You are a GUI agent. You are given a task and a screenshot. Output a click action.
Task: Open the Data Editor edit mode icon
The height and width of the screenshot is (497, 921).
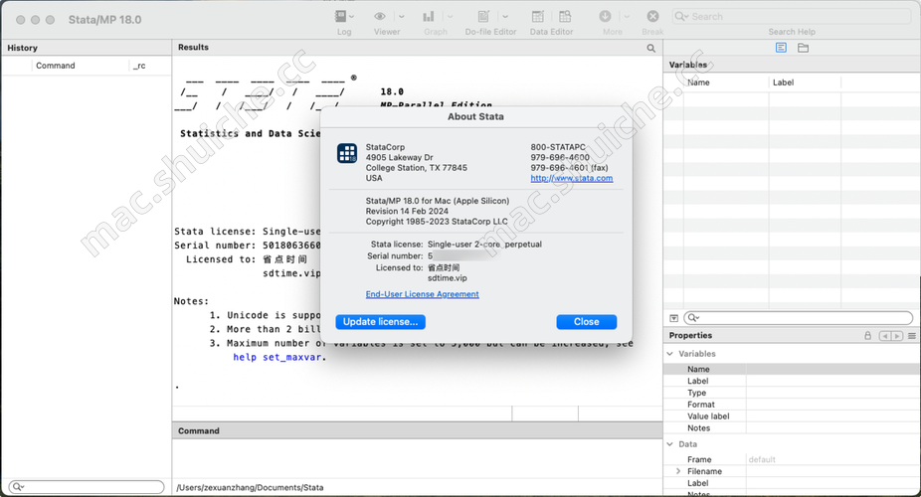(538, 17)
